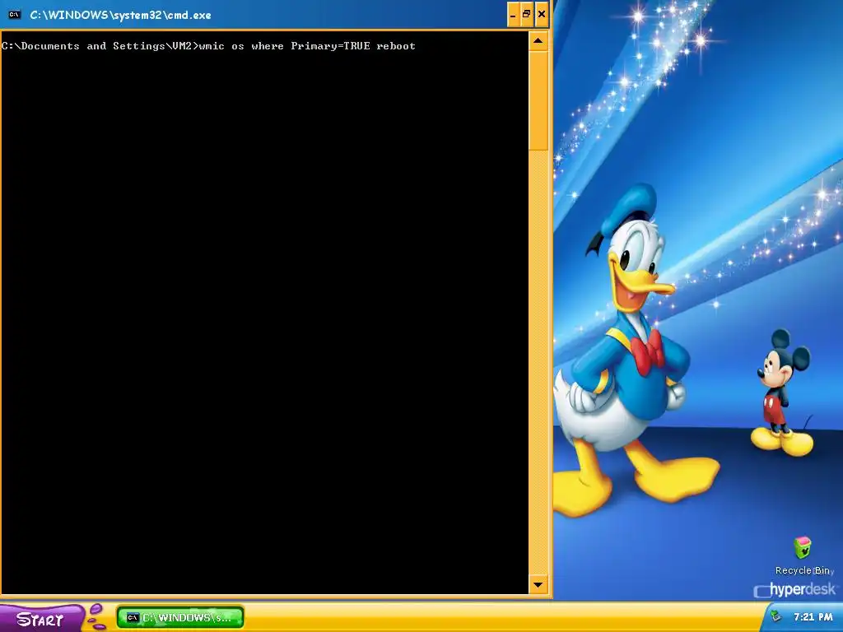
Task: Open the Recycle Bin desktop icon
Action: point(803,548)
